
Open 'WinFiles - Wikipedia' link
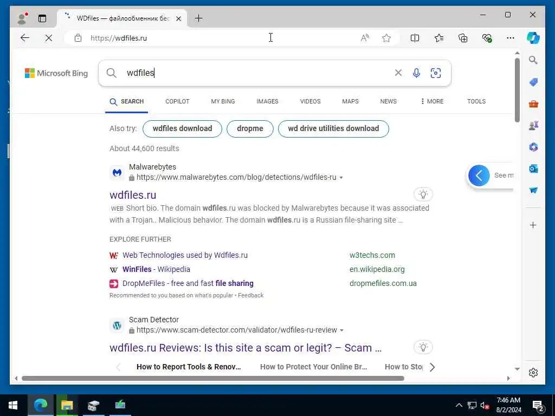[156, 270]
